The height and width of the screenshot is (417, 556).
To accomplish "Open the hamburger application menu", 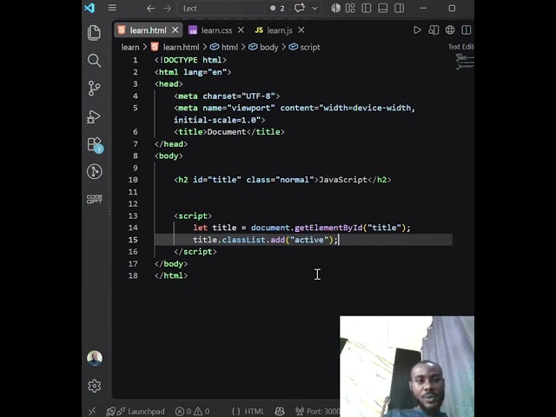I will click(112, 8).
